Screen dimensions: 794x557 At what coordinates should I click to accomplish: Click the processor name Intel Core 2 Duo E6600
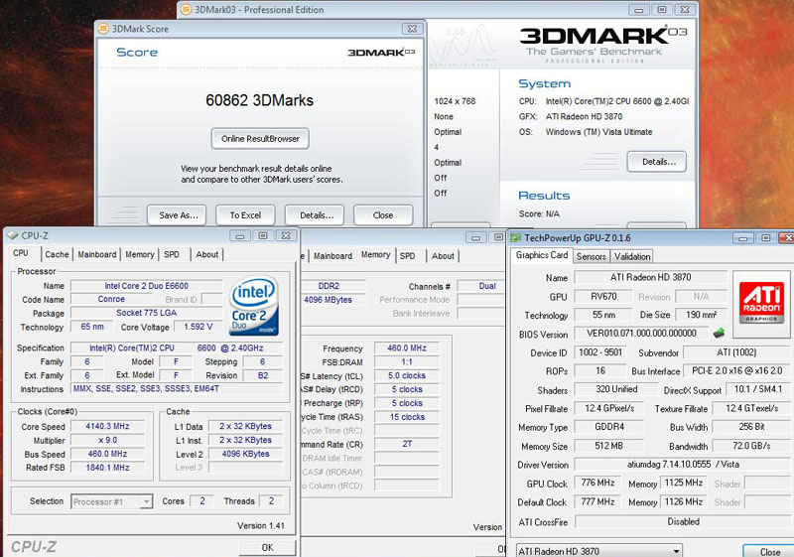point(146,286)
